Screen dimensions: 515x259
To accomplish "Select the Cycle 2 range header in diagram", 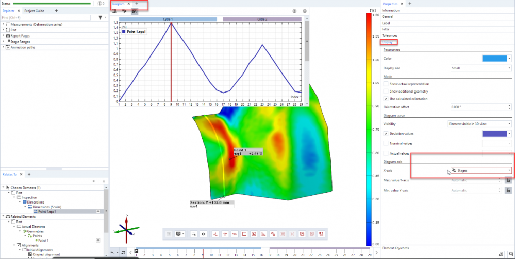I will click(262, 19).
